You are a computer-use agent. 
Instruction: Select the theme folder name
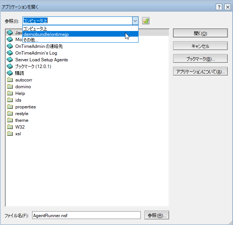pos(22,120)
